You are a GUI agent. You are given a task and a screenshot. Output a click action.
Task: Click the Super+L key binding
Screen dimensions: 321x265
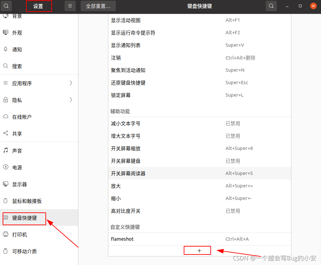(x=234, y=95)
